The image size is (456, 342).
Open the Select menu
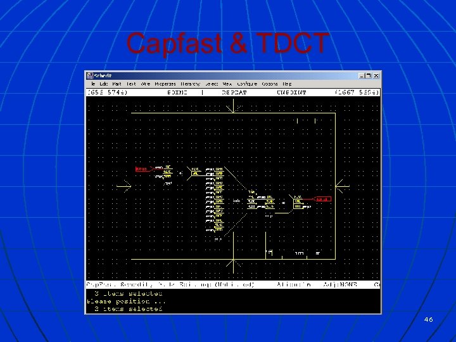[212, 84]
